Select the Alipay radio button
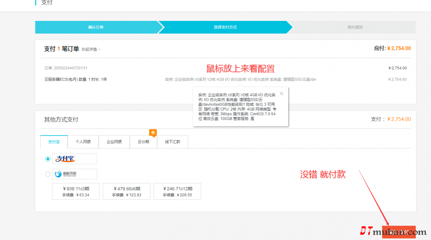 (x=48, y=159)
